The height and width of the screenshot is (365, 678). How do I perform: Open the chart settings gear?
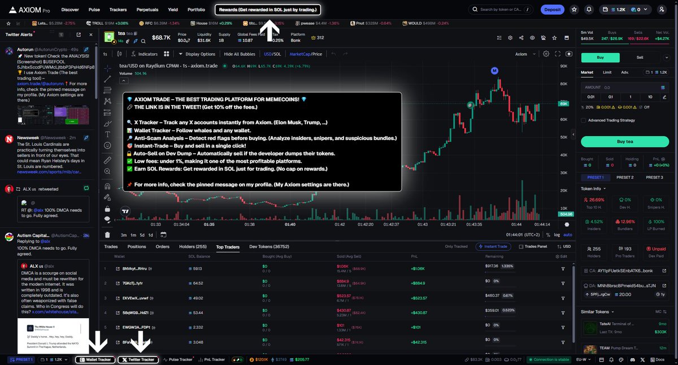(x=546, y=54)
